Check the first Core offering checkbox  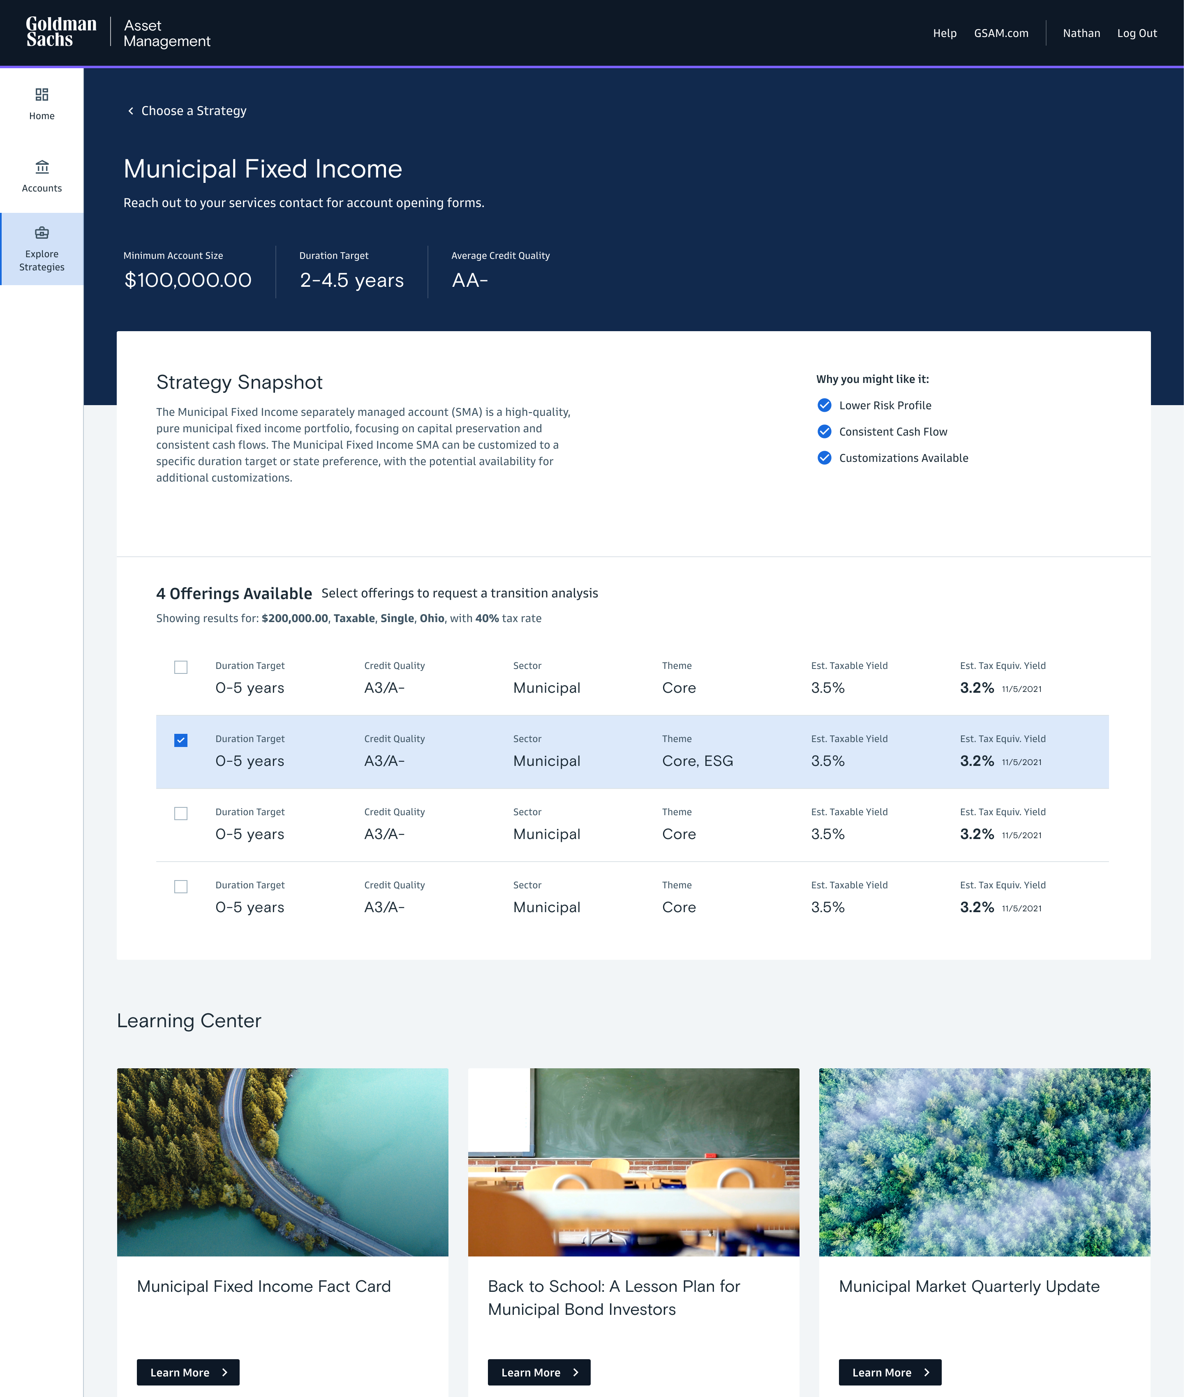coord(181,668)
